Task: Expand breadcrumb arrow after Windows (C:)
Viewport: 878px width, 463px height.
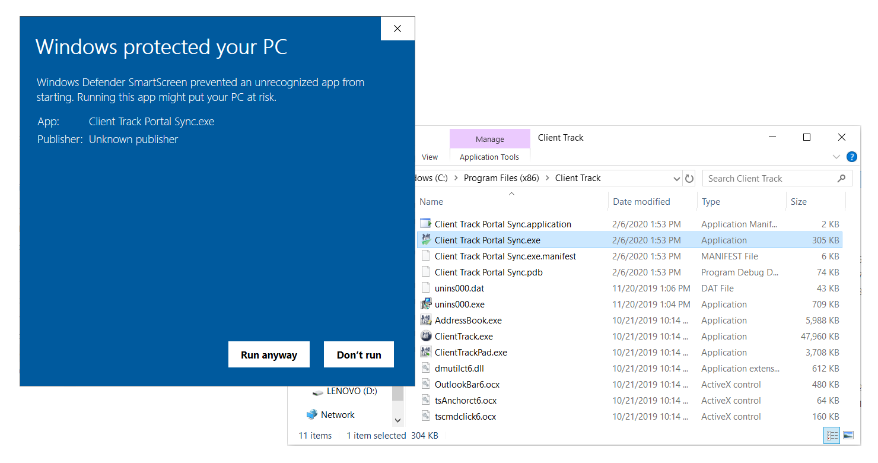Action: click(x=456, y=178)
